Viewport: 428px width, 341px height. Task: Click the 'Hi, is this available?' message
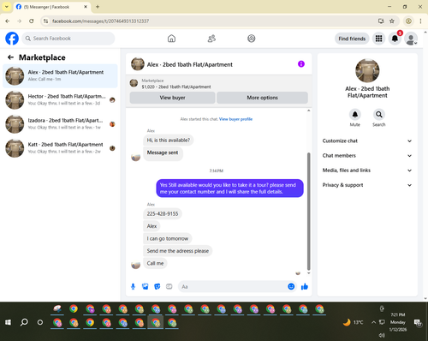point(169,141)
